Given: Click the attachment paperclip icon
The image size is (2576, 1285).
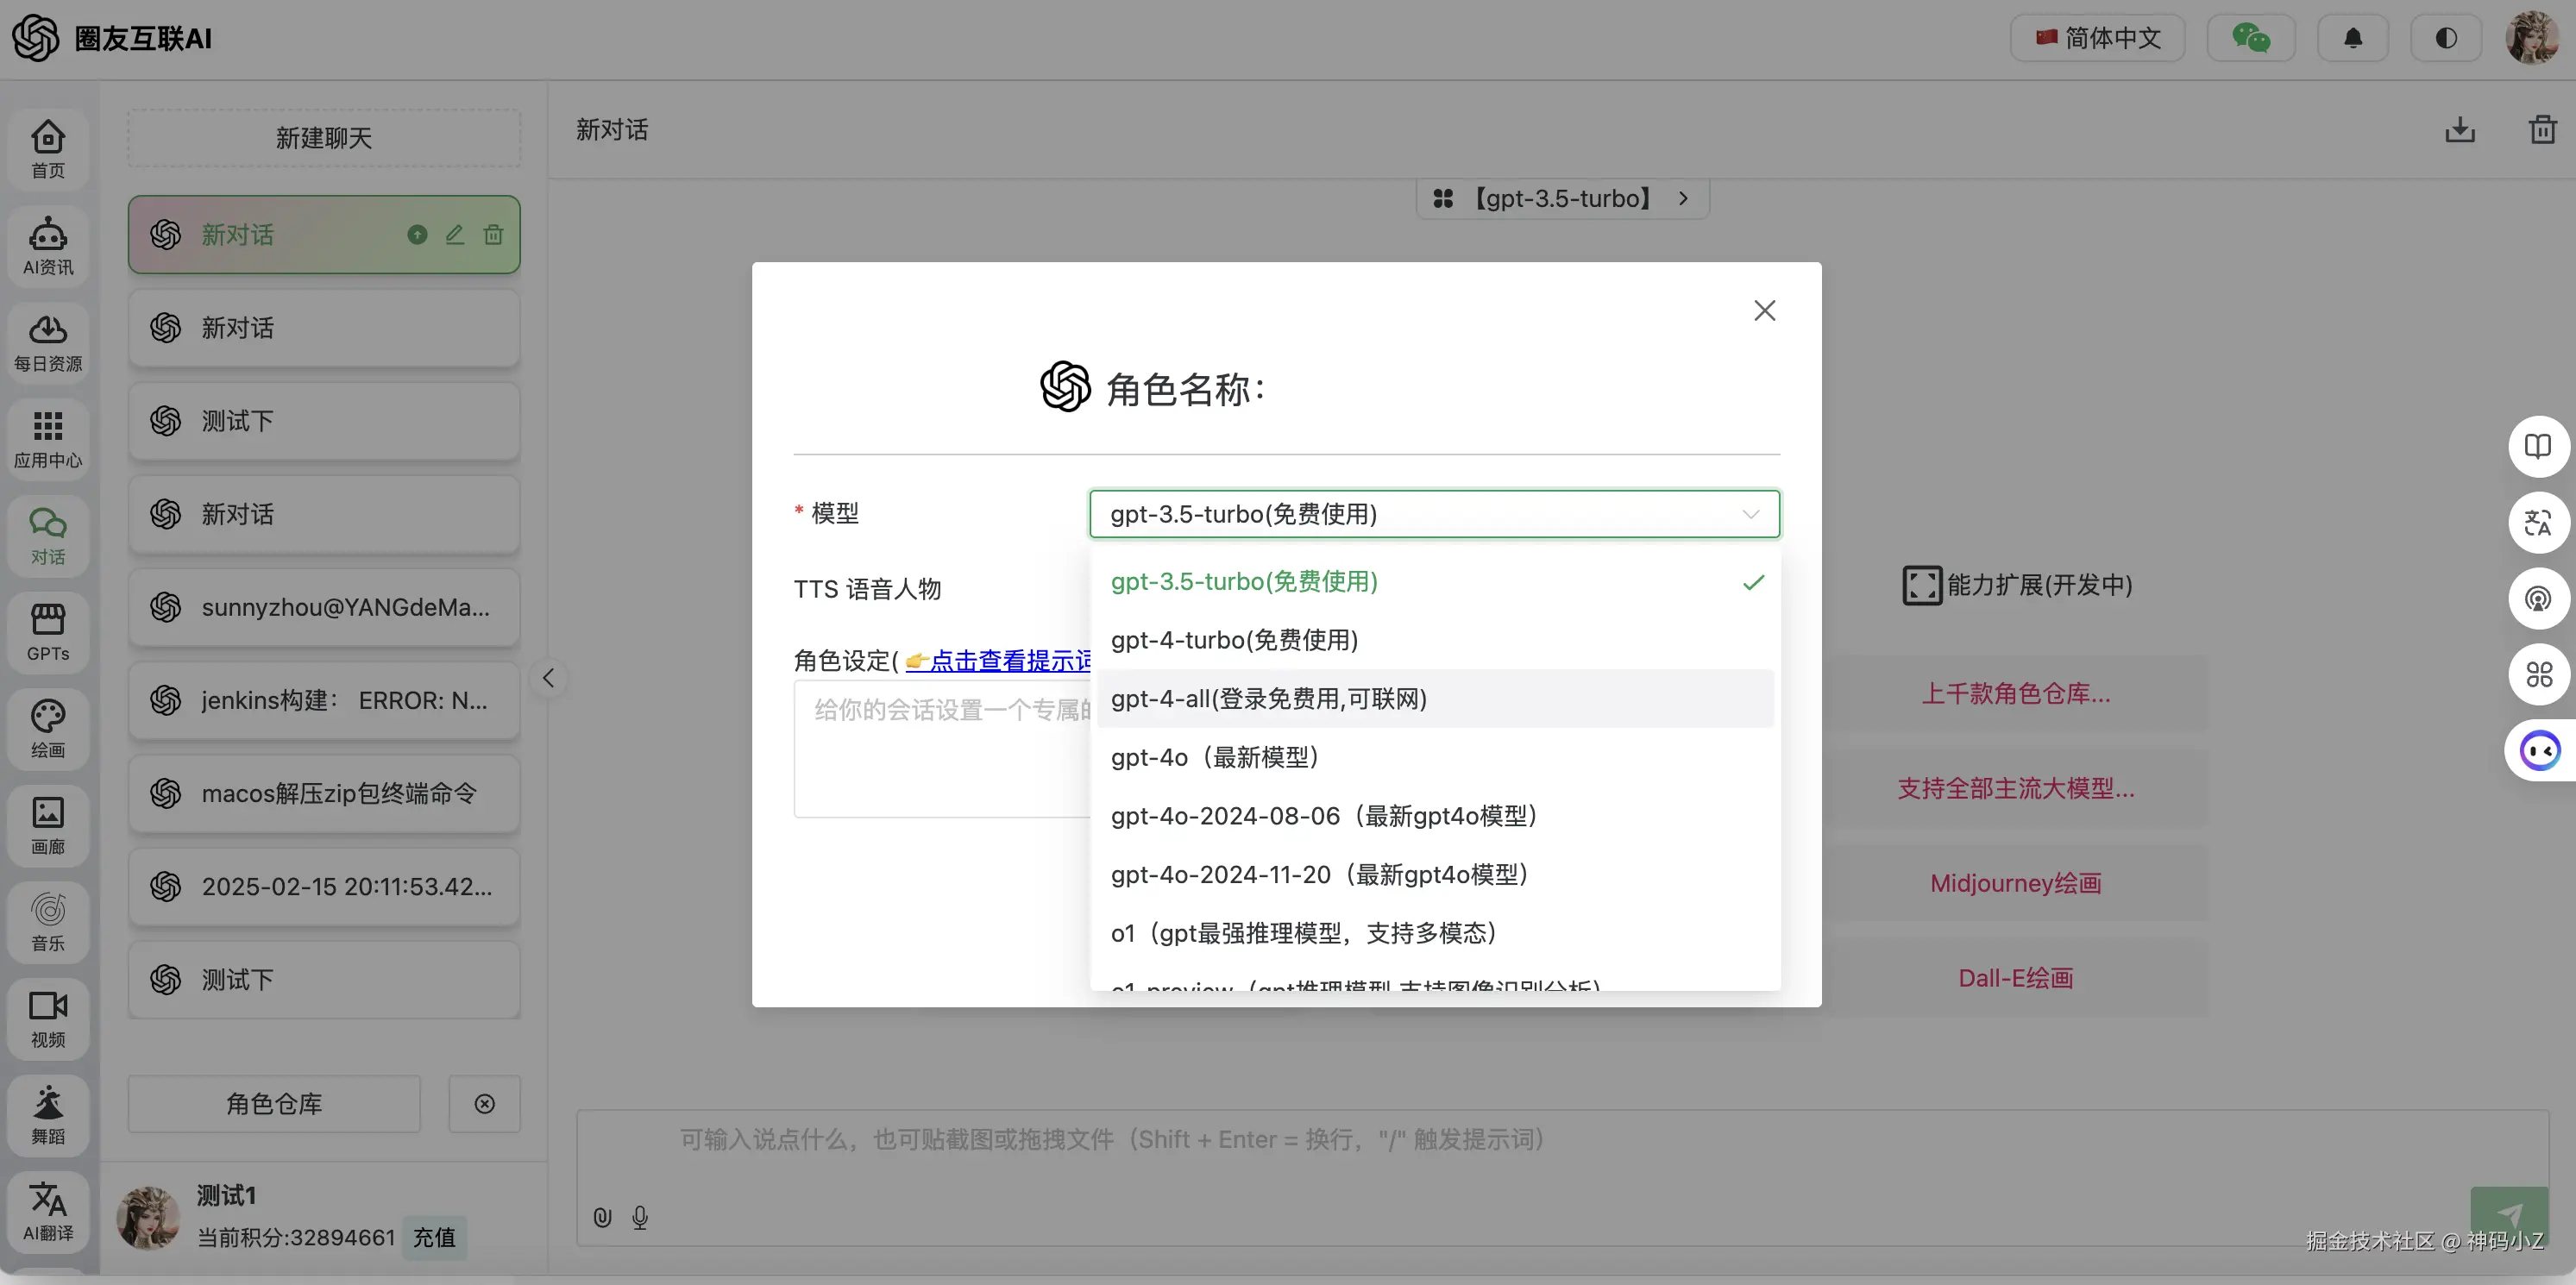Looking at the screenshot, I should (602, 1217).
